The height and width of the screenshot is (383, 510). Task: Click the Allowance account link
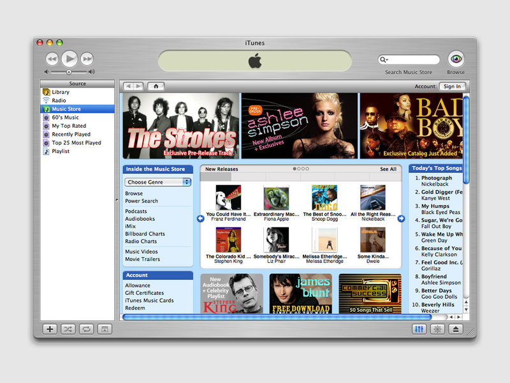pos(138,285)
